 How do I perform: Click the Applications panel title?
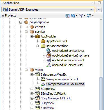pyautogui.click(x=11, y=3)
